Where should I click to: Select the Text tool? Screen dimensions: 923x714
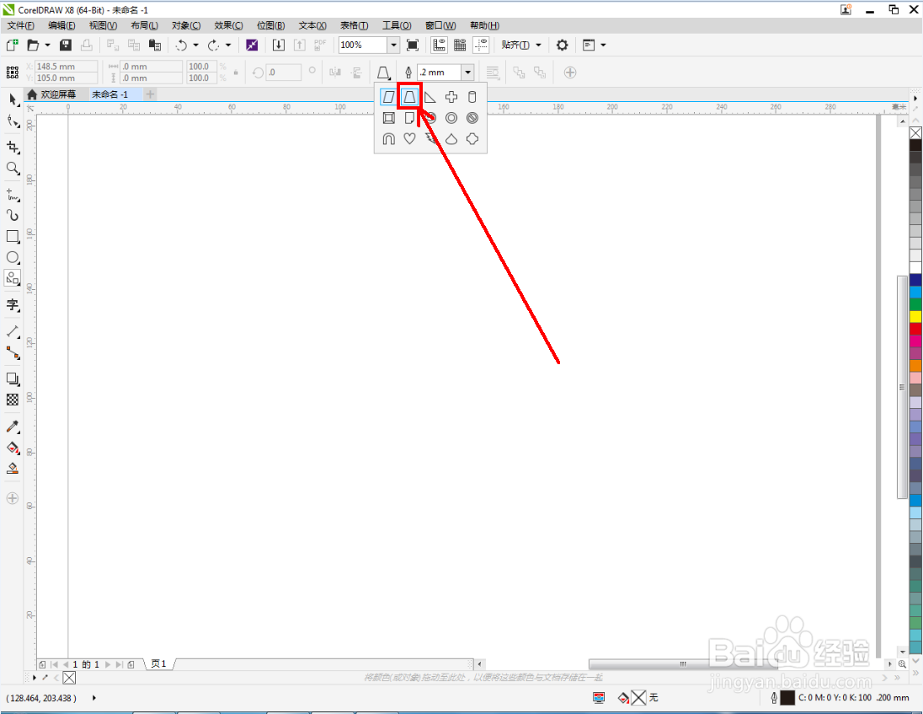click(13, 304)
